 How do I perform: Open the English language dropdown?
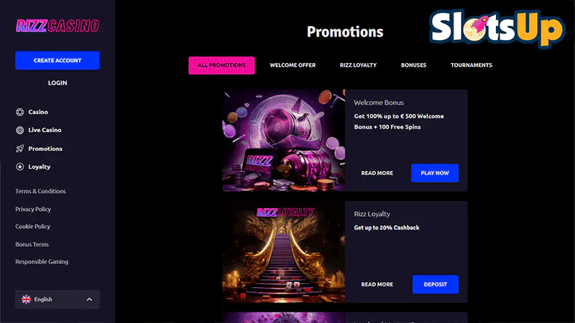click(x=57, y=299)
